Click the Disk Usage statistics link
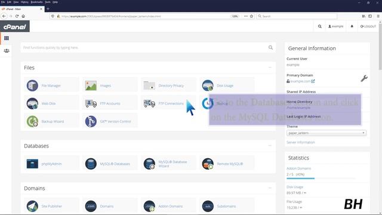Viewport: 382px width, 215px height. 295,187
